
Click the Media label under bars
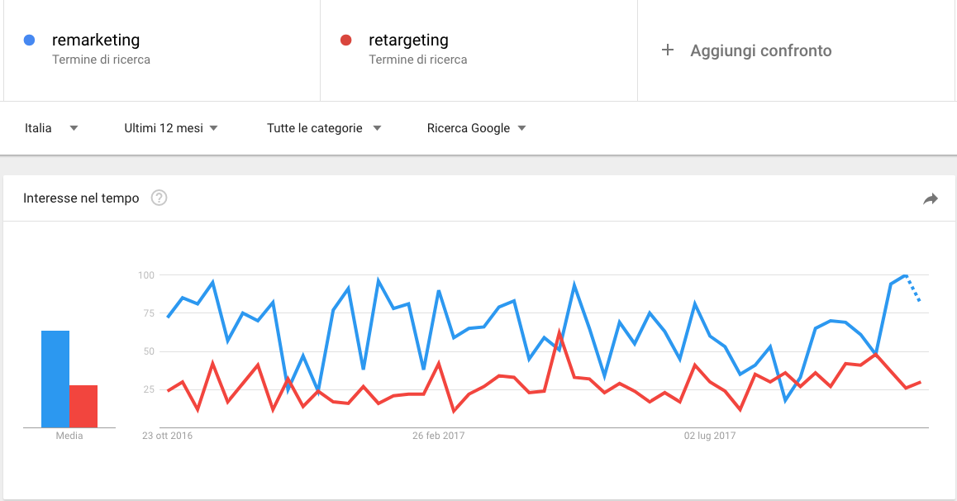69,436
